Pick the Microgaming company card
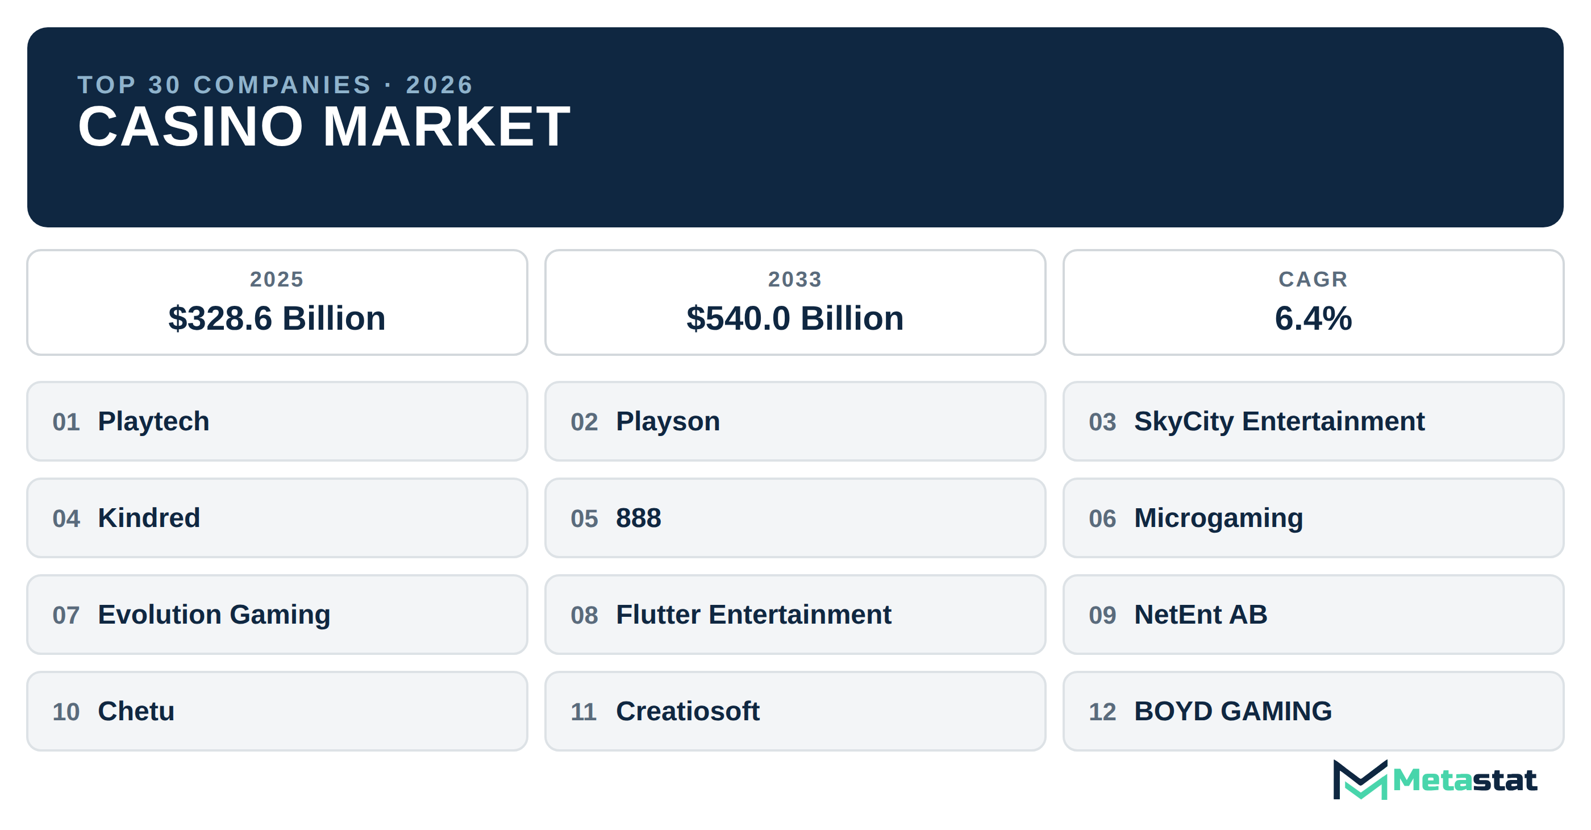Screen dimensions: 1591x830 point(1313,518)
